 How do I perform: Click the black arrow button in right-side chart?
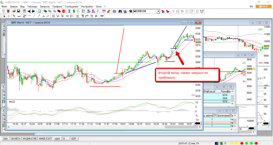pyautogui.click(x=265, y=123)
